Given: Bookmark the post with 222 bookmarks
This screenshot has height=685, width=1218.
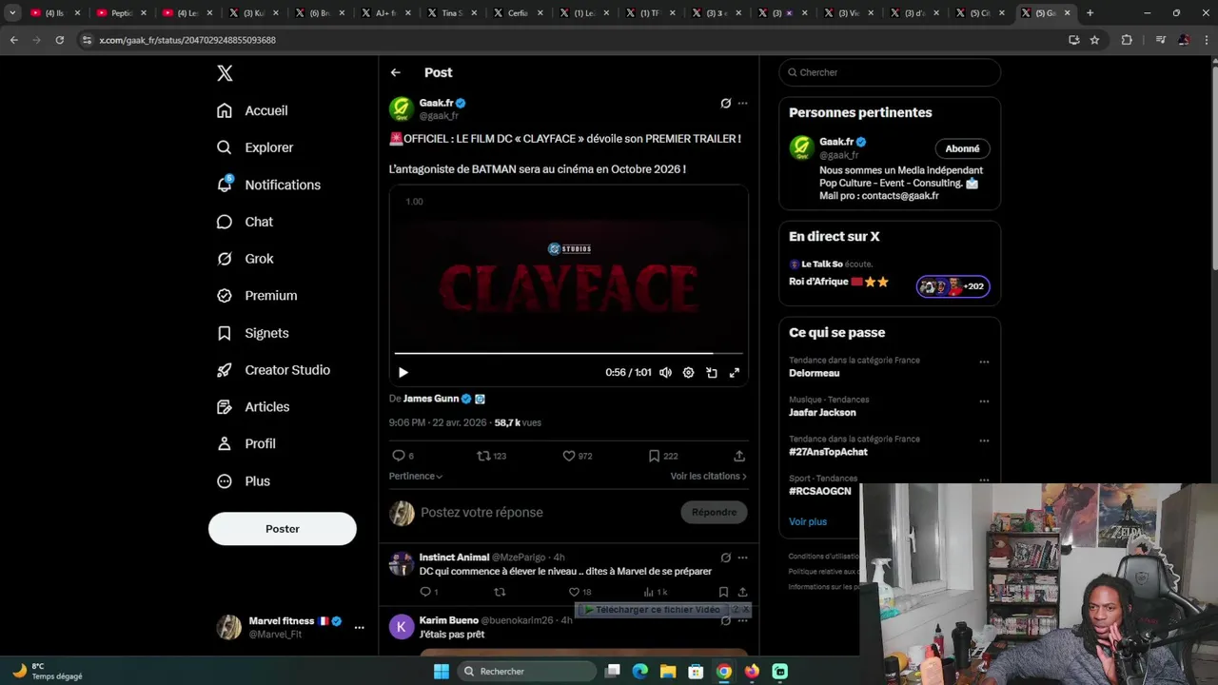Looking at the screenshot, I should [x=663, y=456].
